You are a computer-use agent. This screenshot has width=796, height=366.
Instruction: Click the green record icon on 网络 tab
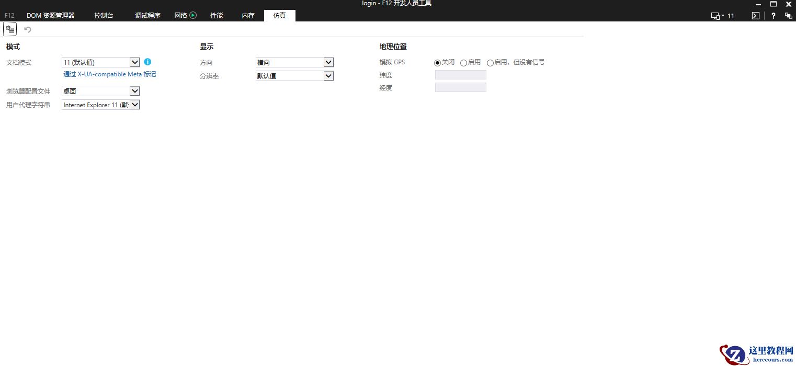[192, 15]
